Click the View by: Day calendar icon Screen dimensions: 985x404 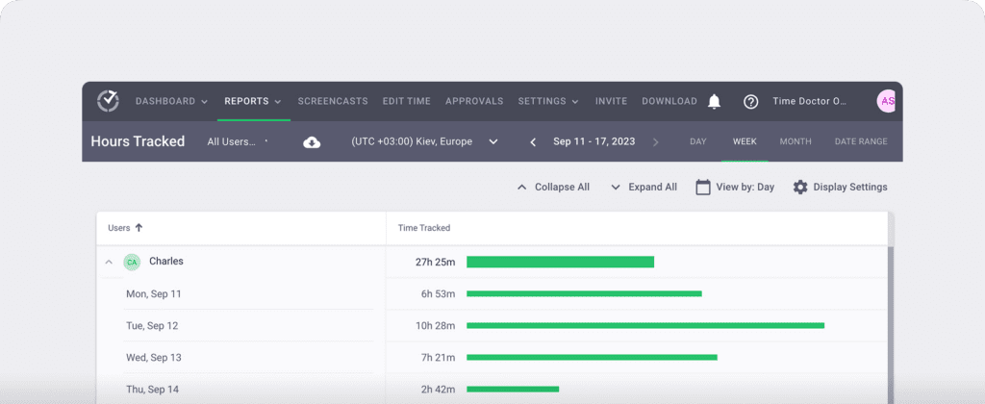pyautogui.click(x=703, y=187)
